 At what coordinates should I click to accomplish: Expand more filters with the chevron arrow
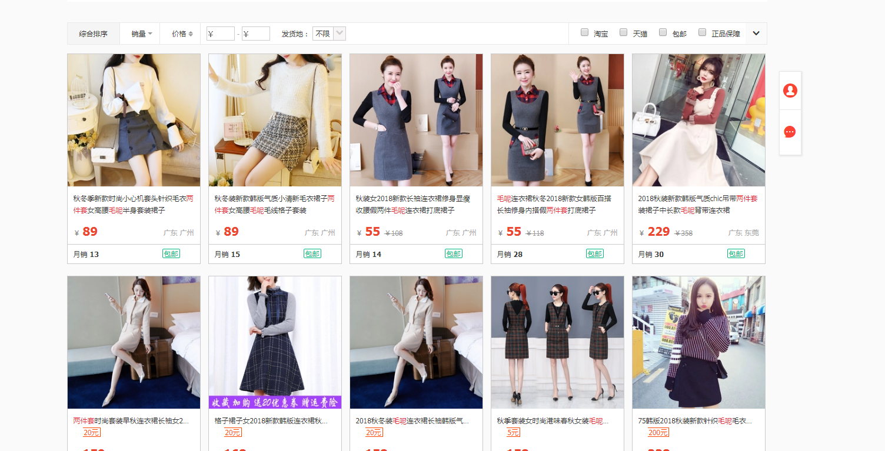(756, 34)
